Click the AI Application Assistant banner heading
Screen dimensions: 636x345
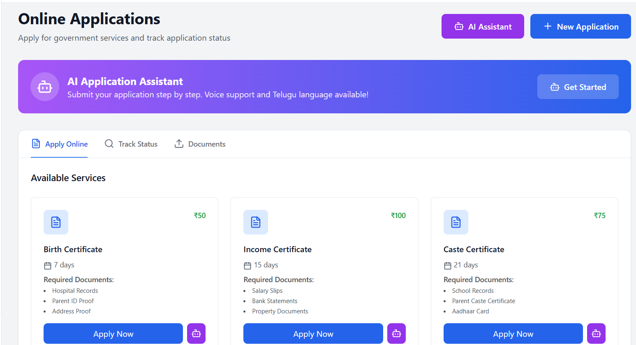pos(125,81)
